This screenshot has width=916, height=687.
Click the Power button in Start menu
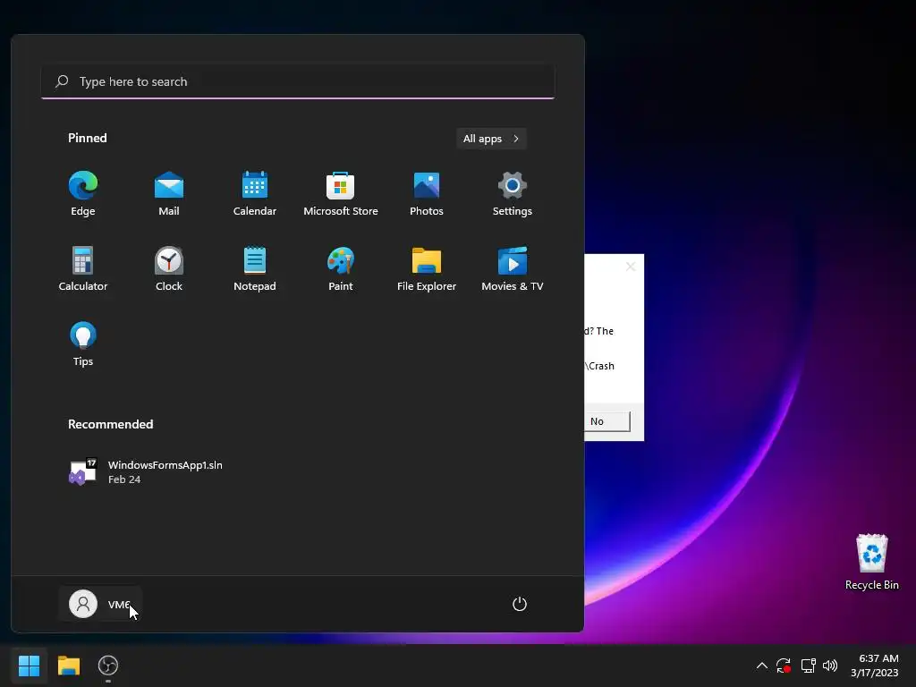520,604
